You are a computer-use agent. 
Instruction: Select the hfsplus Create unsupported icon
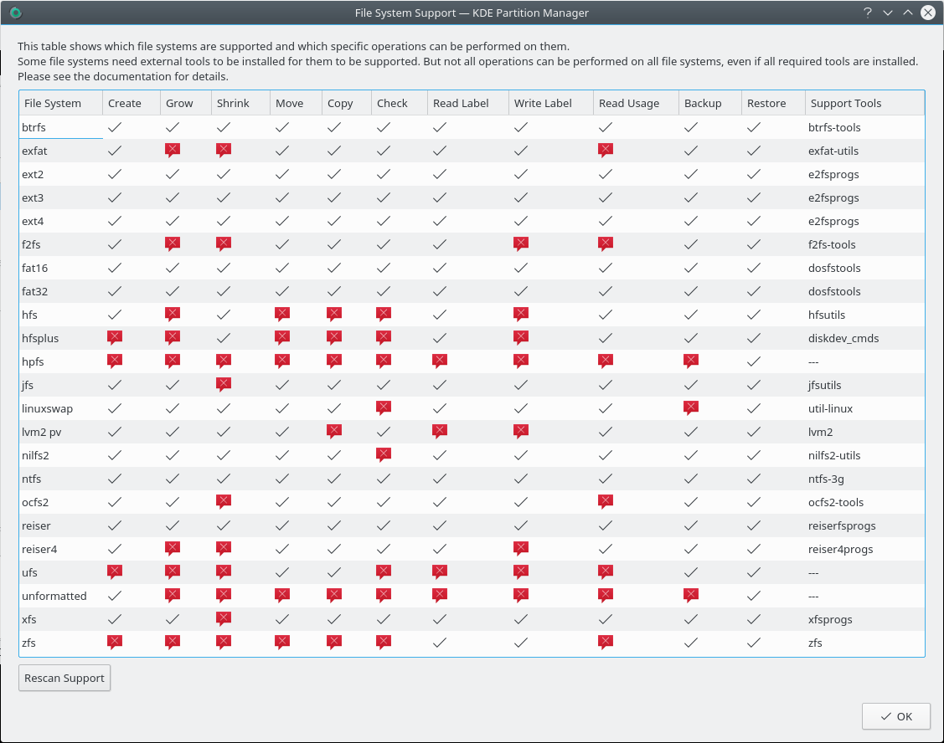[x=115, y=338]
